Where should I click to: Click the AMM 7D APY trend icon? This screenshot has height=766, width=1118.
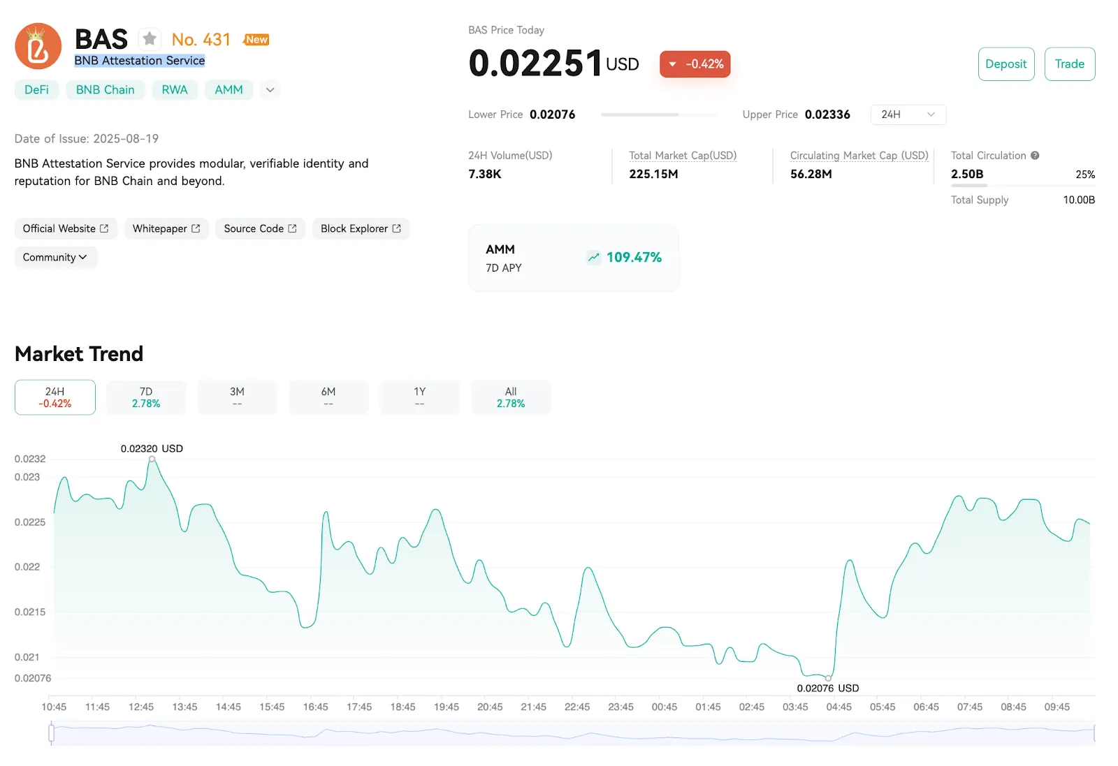(593, 257)
